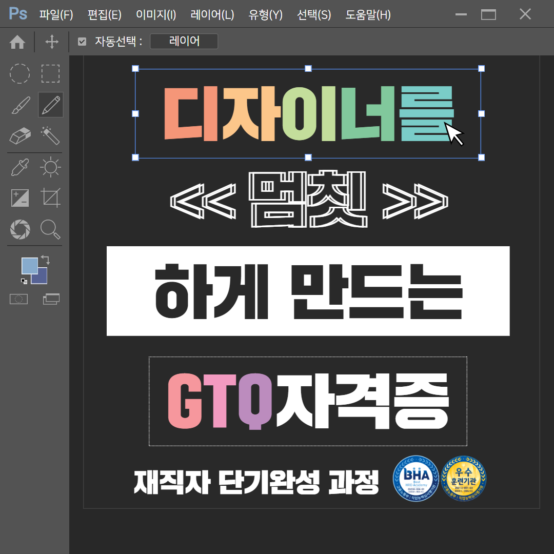Select the Eraser tool

pyautogui.click(x=20, y=136)
